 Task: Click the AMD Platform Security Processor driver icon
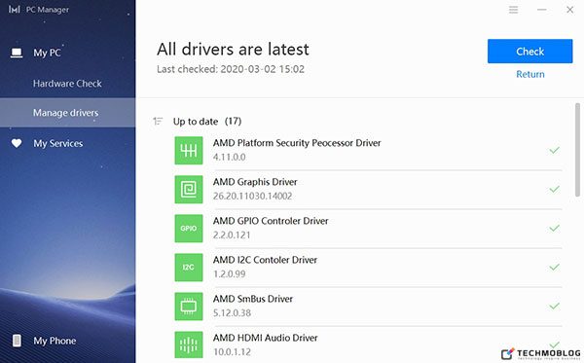(x=189, y=151)
